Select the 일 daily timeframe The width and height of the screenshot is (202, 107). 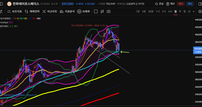click(175, 11)
